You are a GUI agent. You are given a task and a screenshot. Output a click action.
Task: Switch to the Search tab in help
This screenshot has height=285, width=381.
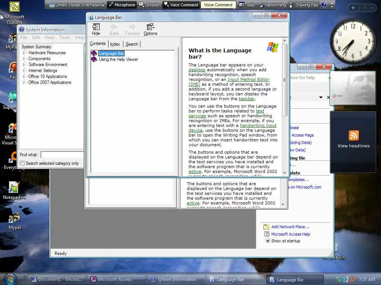coord(132,44)
